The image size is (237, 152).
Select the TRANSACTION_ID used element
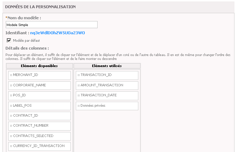pos(107,75)
